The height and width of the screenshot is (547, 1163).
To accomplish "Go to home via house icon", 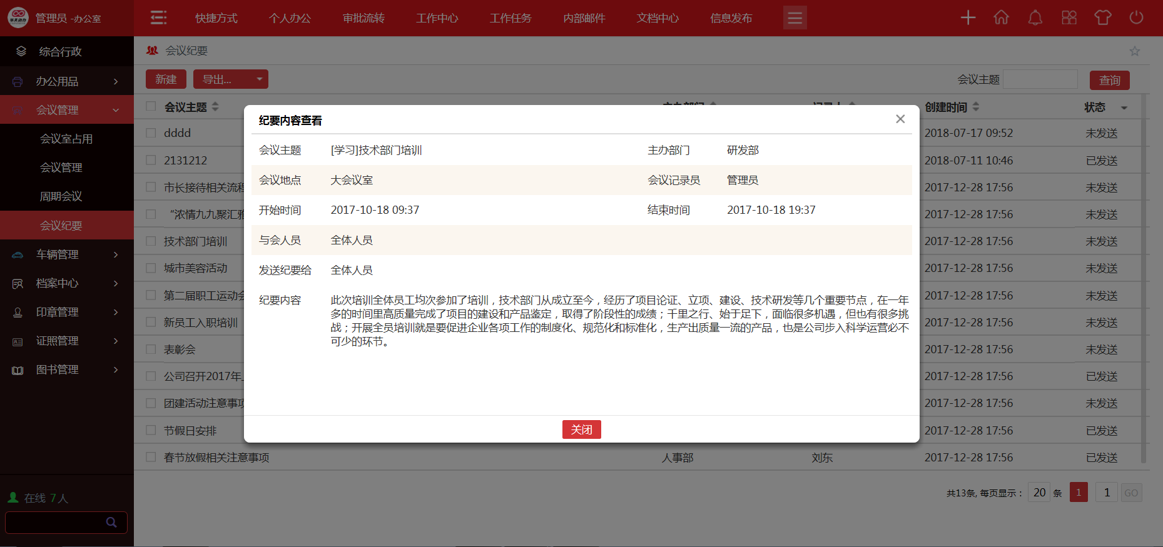I will click(x=1002, y=18).
